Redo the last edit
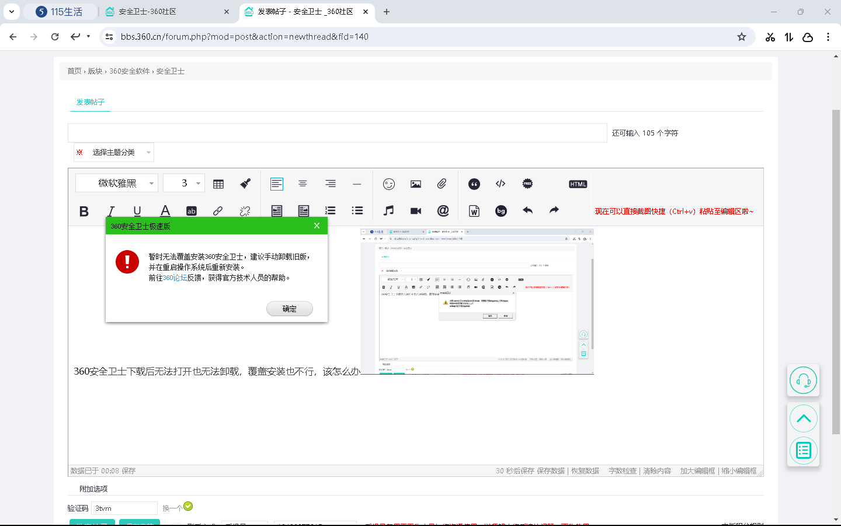This screenshot has width=841, height=526. tap(554, 210)
